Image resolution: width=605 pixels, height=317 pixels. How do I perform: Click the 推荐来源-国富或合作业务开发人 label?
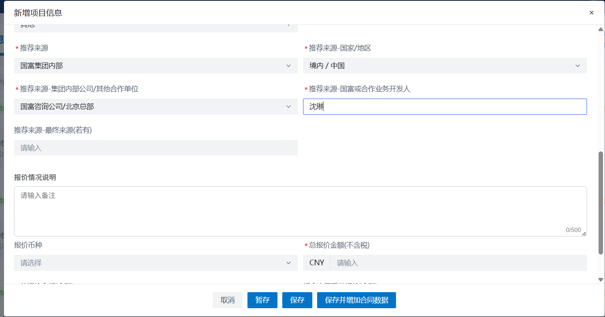[x=360, y=89]
